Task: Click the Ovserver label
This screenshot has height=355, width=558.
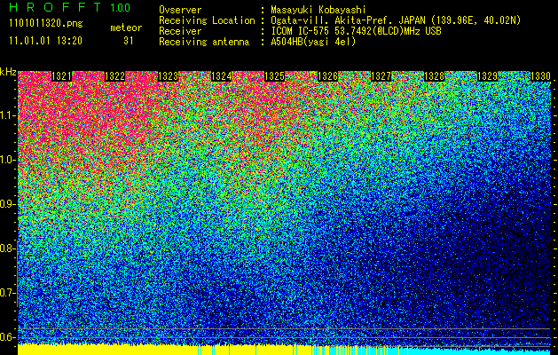Action: pyautogui.click(x=180, y=10)
